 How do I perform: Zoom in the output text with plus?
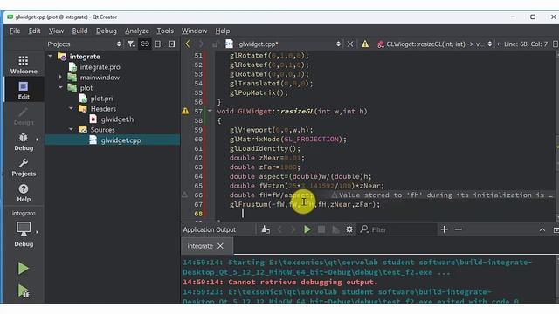(445, 229)
